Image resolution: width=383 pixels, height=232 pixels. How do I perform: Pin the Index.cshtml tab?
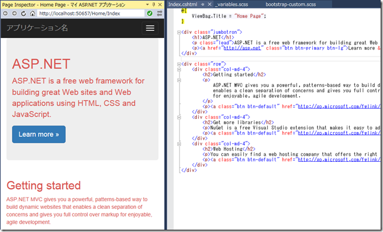203,4
